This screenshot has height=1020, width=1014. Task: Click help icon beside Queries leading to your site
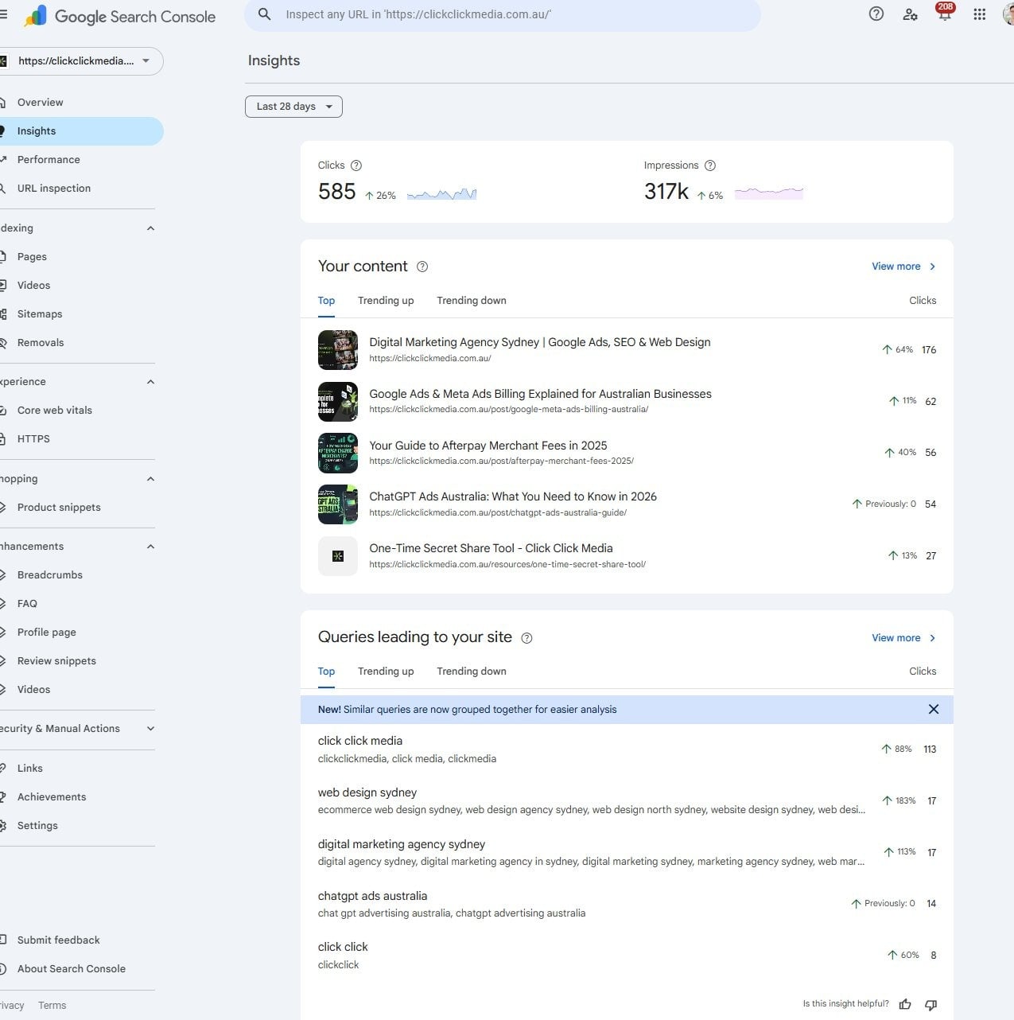click(x=526, y=638)
